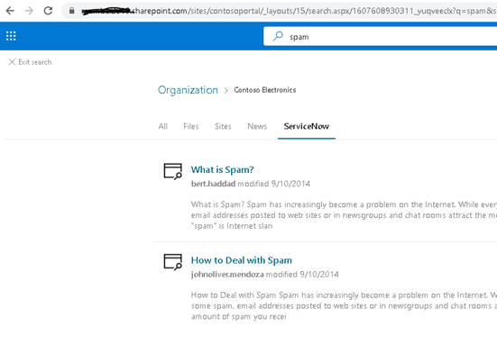Click the magnifier icon in the search box
The width and height of the screenshot is (497, 344).
tap(278, 36)
